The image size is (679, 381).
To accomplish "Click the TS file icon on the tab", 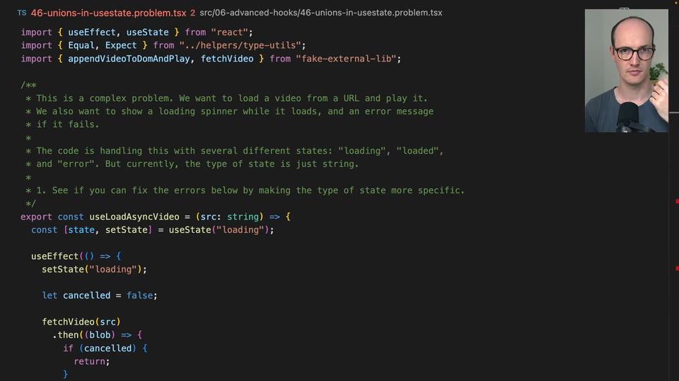I will [x=22, y=13].
